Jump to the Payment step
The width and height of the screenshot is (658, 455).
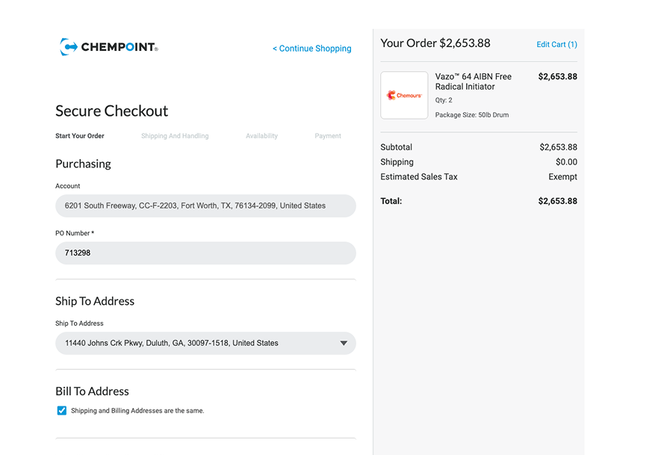327,136
